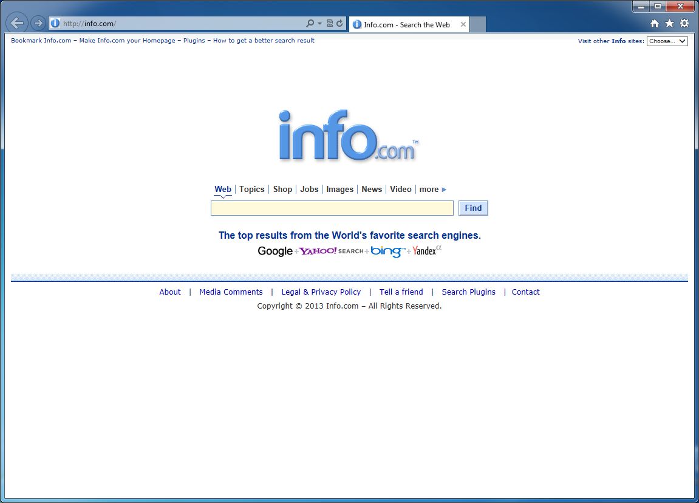Open the Home page icon
Viewport: 699px width, 503px height.
(x=655, y=24)
